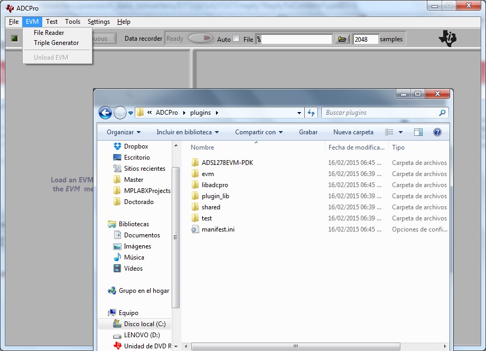Select the Unidad de DVD drive
The width and height of the screenshot is (486, 351).
pyautogui.click(x=147, y=346)
